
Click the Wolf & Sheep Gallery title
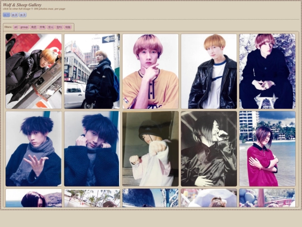(22, 5)
